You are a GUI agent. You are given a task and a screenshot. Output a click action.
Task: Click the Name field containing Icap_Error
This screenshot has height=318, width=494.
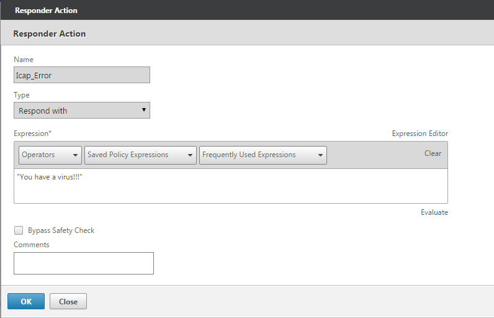pos(81,75)
